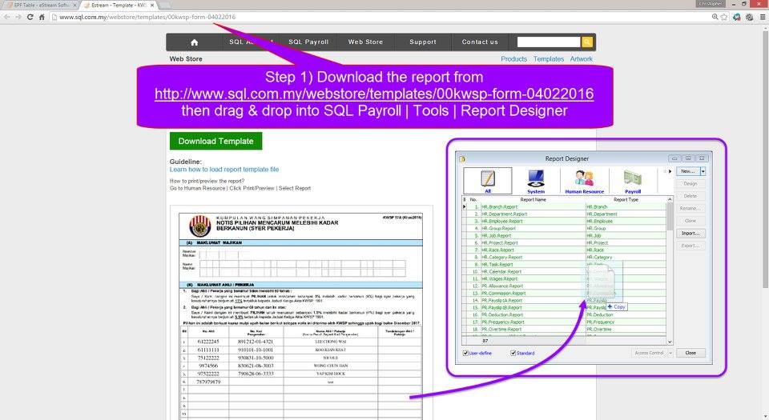Screen dimensions: 769x420
Task: Open the New button dropdown arrow
Action: tap(703, 171)
